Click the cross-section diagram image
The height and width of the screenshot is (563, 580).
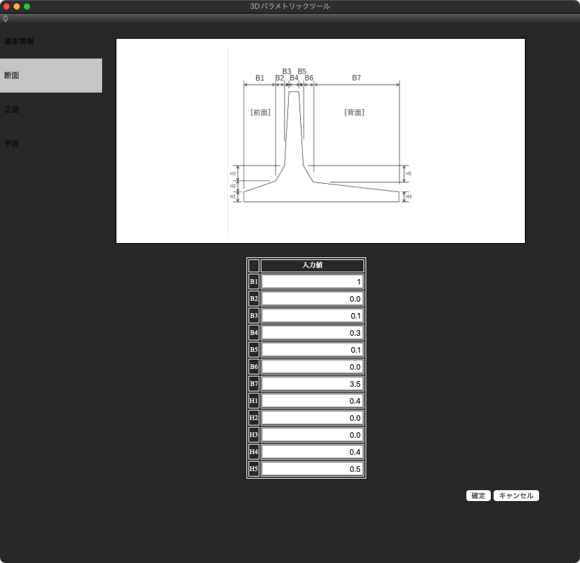point(321,141)
